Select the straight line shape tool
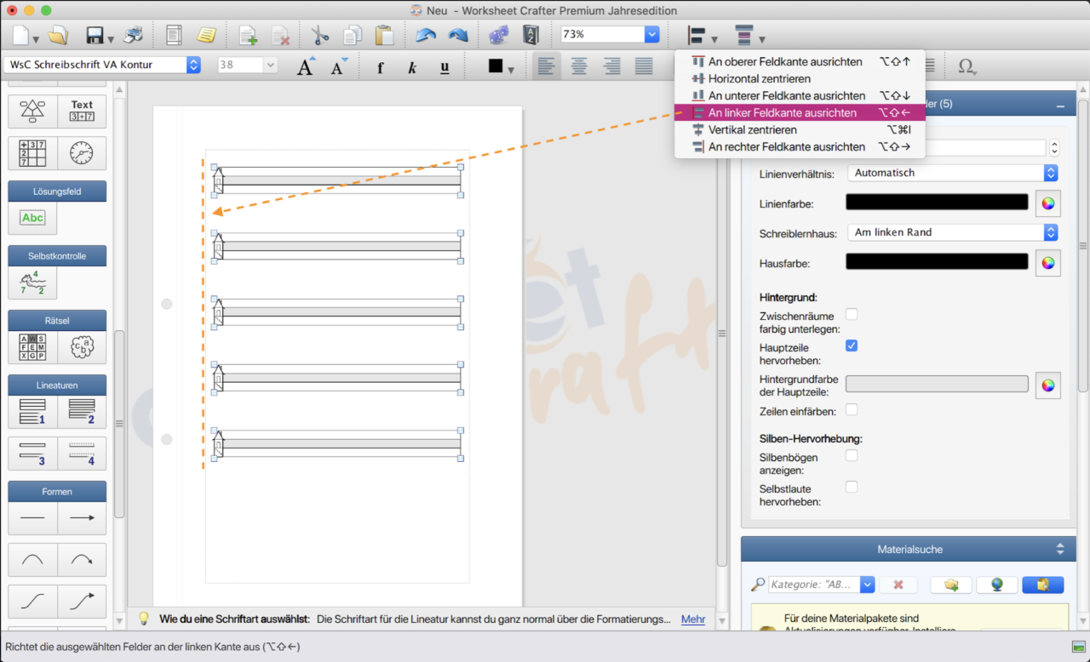 point(32,517)
